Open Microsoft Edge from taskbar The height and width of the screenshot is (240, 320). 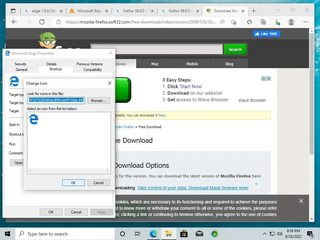pyautogui.click(x=153, y=234)
